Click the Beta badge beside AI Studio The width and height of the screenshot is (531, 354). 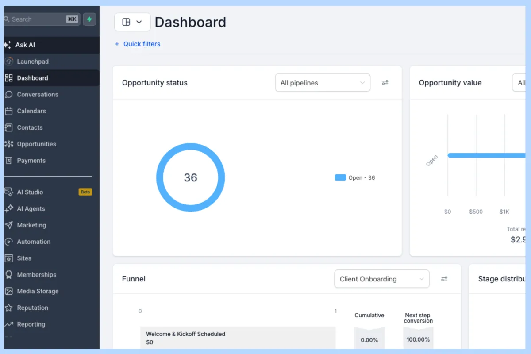[85, 192]
